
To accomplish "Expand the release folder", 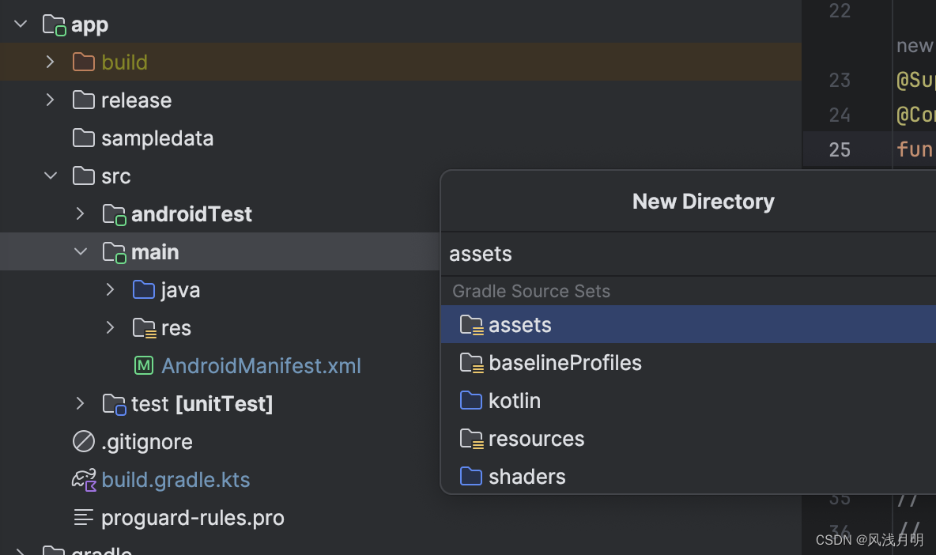I will coord(51,100).
